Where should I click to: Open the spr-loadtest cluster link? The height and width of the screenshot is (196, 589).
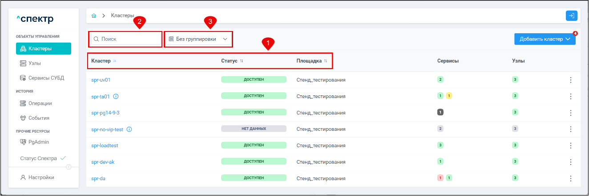coord(105,145)
